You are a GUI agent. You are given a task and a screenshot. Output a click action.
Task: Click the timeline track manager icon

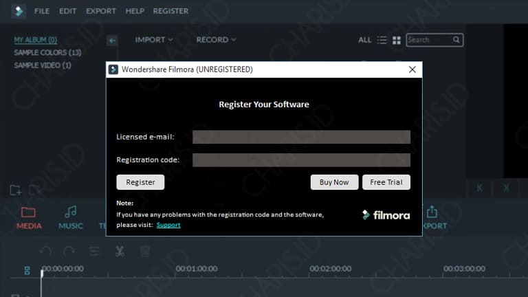coord(27,270)
